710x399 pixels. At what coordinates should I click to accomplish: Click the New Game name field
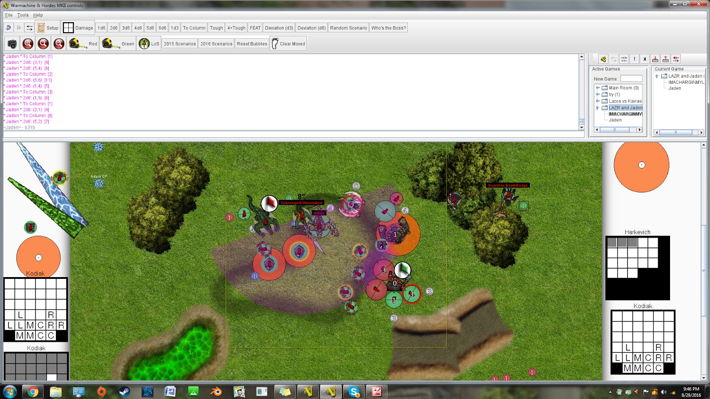pos(631,78)
